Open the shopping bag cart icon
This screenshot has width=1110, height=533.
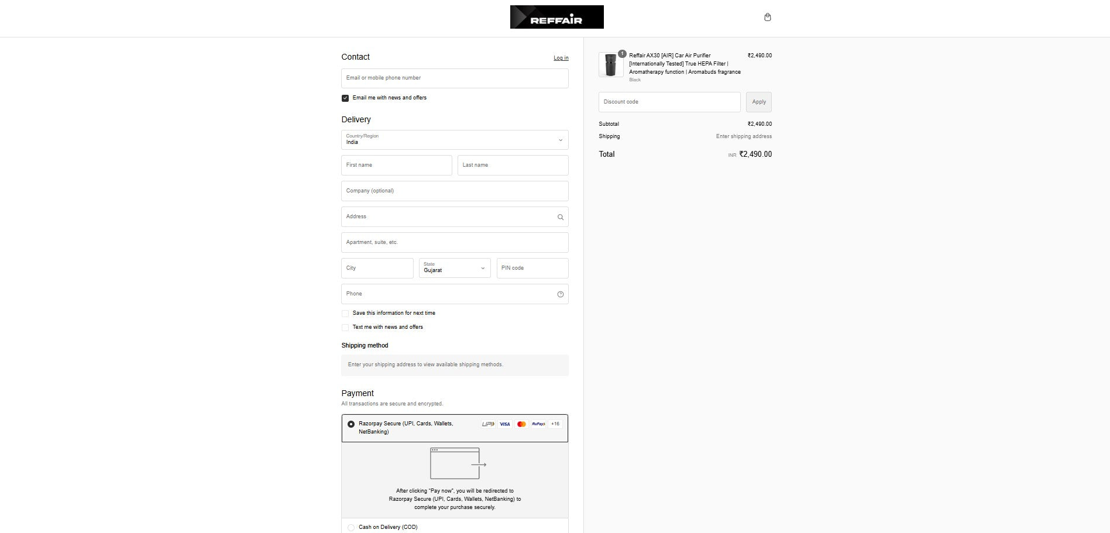[767, 17]
